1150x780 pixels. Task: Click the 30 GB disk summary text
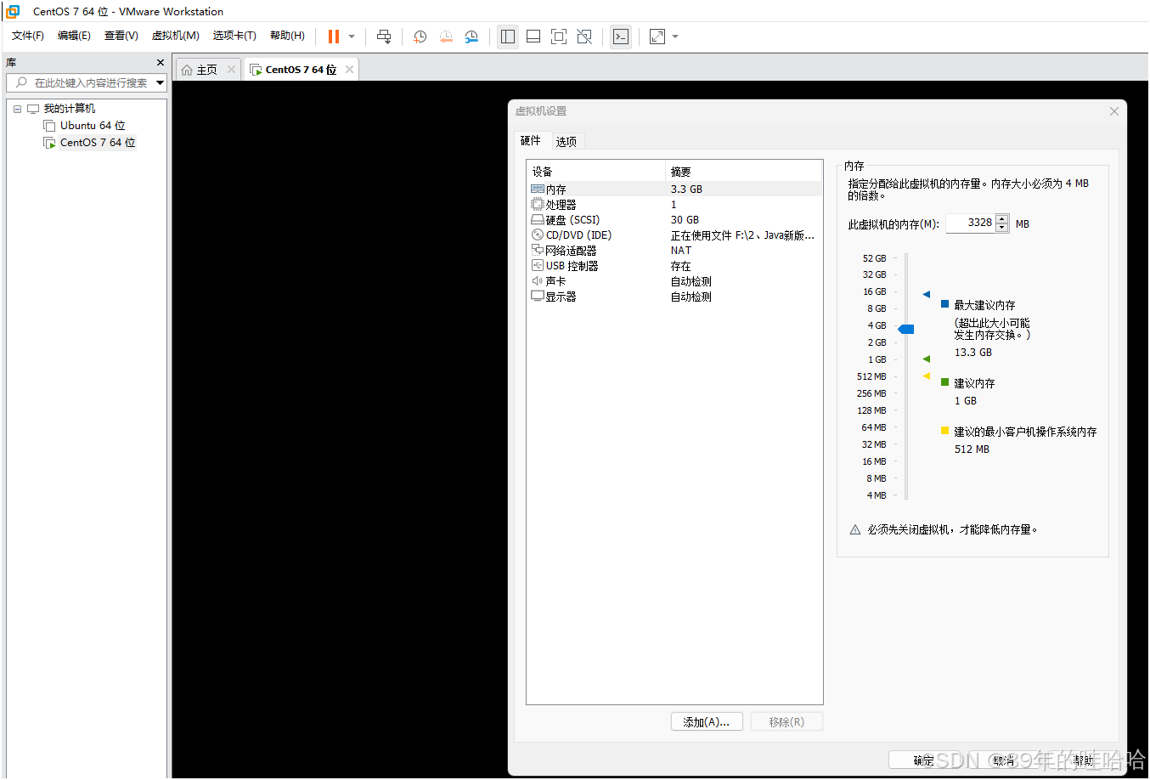685,220
